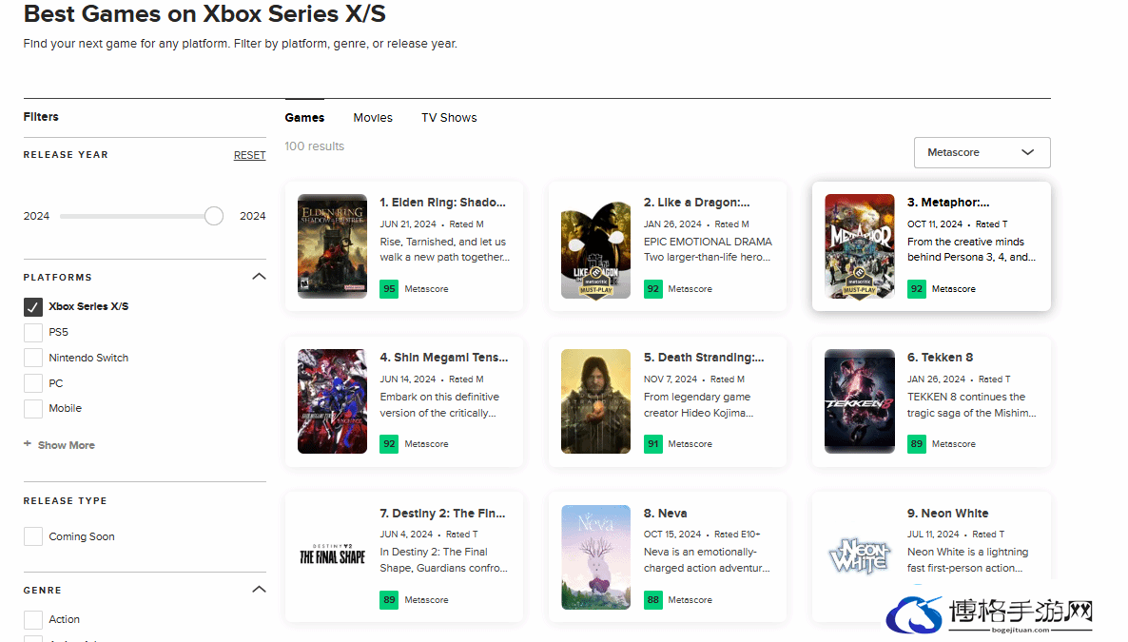
Task: Tick the Nintendo Switch checkbox
Action: point(33,358)
